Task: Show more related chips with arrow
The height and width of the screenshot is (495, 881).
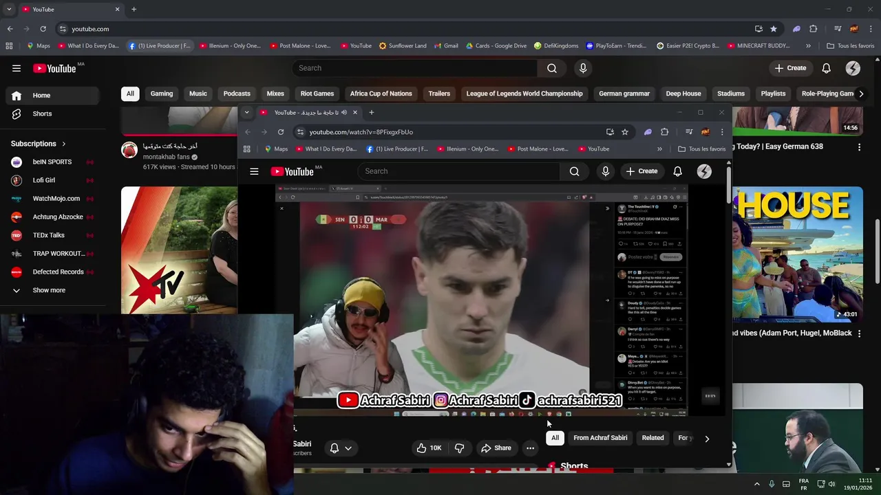Action: tap(707, 439)
